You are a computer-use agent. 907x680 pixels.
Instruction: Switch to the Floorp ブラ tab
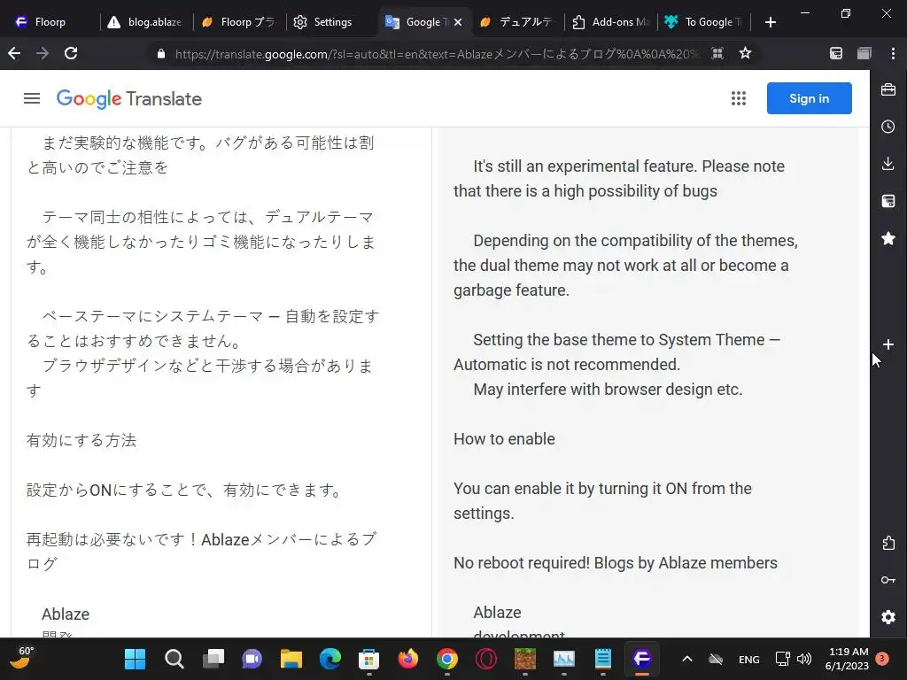238,22
